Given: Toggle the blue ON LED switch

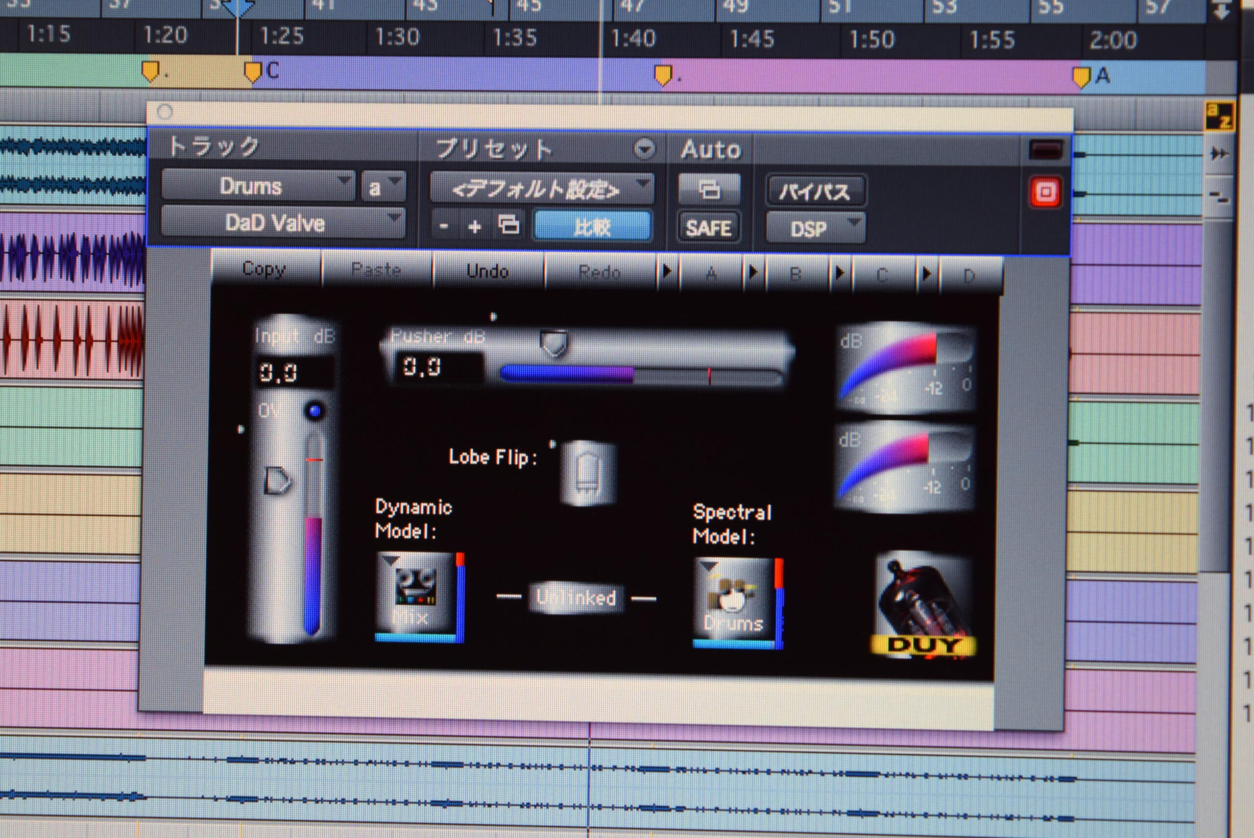Looking at the screenshot, I should [315, 411].
